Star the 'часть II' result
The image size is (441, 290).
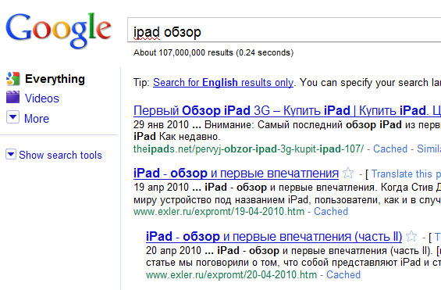pyautogui.click(x=411, y=236)
